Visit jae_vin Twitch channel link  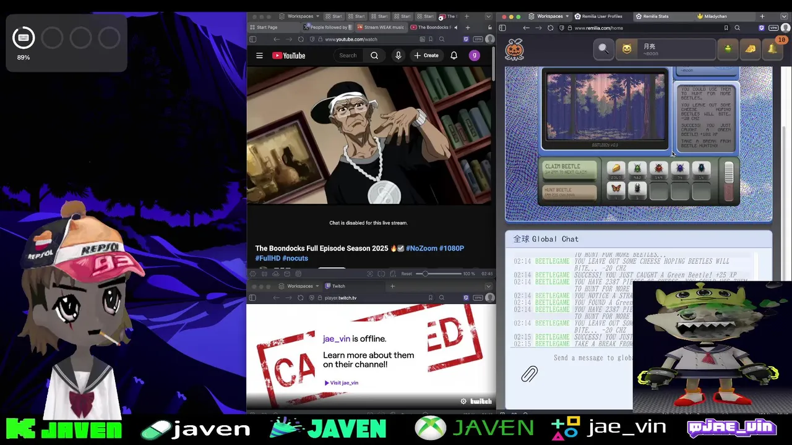(x=342, y=383)
